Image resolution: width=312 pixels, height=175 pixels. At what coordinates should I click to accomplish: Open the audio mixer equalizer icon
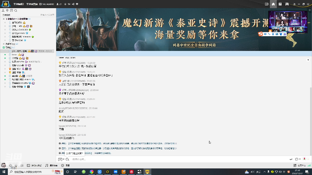(22, 165)
